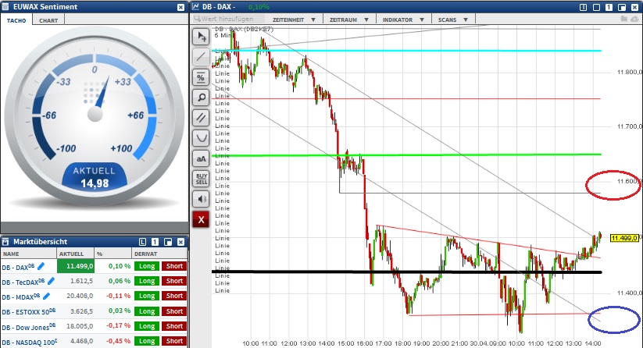
Task: Select the curve arc drawing tool
Action: point(201,138)
